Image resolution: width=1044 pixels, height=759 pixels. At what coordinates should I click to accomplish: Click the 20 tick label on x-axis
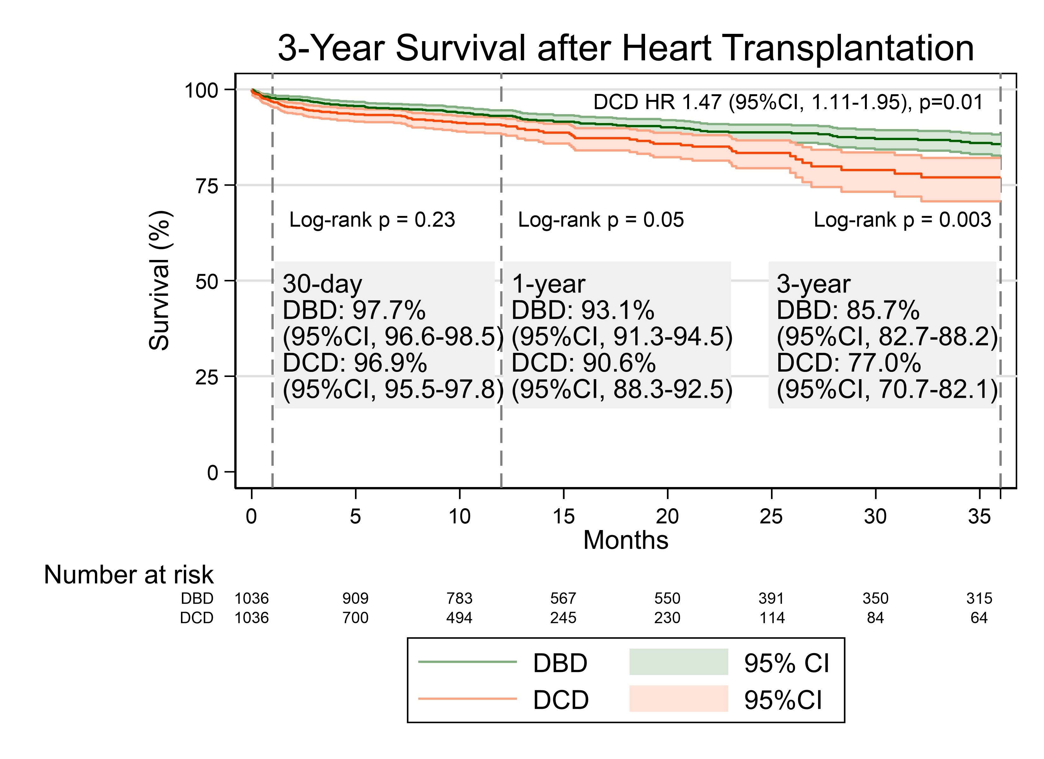click(x=668, y=516)
